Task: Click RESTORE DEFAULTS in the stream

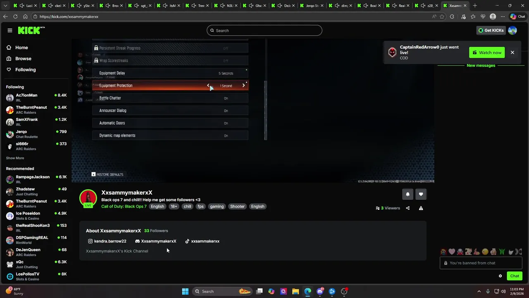Action: pyautogui.click(x=107, y=174)
